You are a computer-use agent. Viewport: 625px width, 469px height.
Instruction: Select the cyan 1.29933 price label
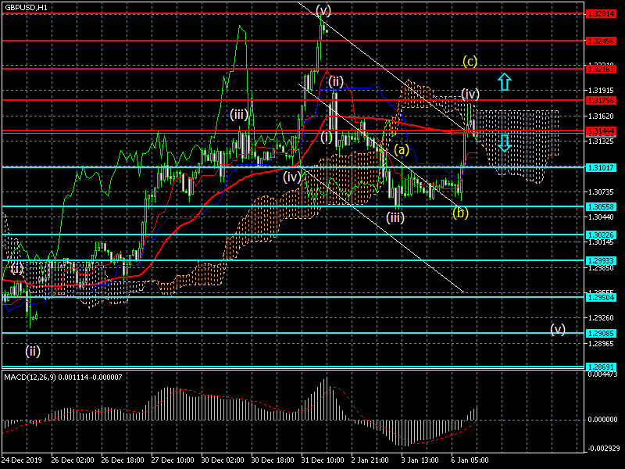[x=601, y=260]
